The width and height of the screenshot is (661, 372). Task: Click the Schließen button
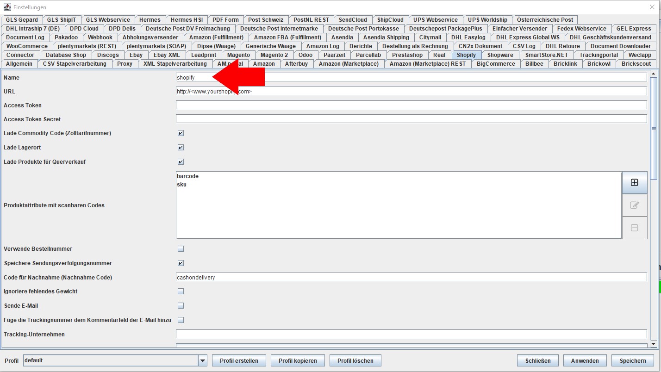[538, 360]
